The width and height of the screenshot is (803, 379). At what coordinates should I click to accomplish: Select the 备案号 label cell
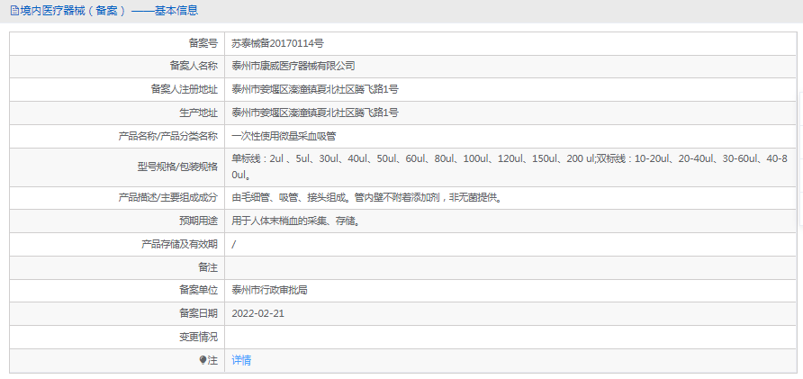(117, 43)
